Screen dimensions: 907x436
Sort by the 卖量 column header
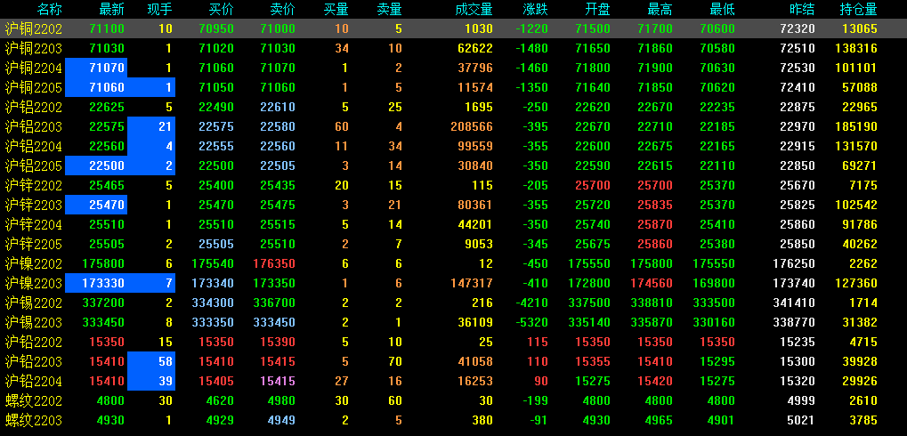(389, 9)
